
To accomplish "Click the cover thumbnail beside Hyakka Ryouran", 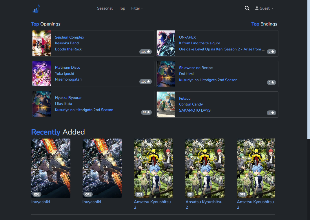I will tap(41, 104).
